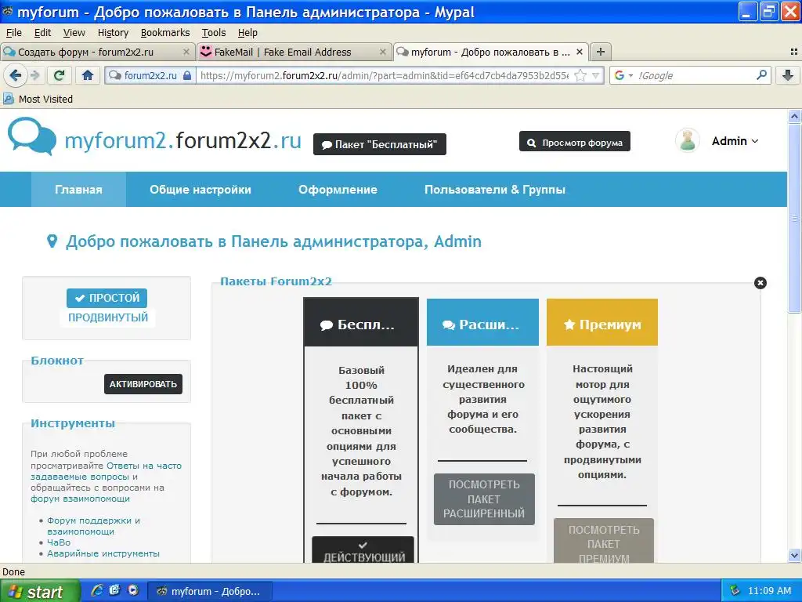Click the page scrollbar down arrow
Image resolution: width=802 pixels, height=602 pixels.
794,555
